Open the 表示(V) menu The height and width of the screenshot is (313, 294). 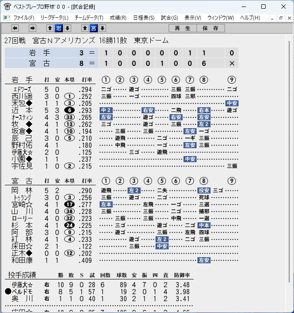[193, 18]
